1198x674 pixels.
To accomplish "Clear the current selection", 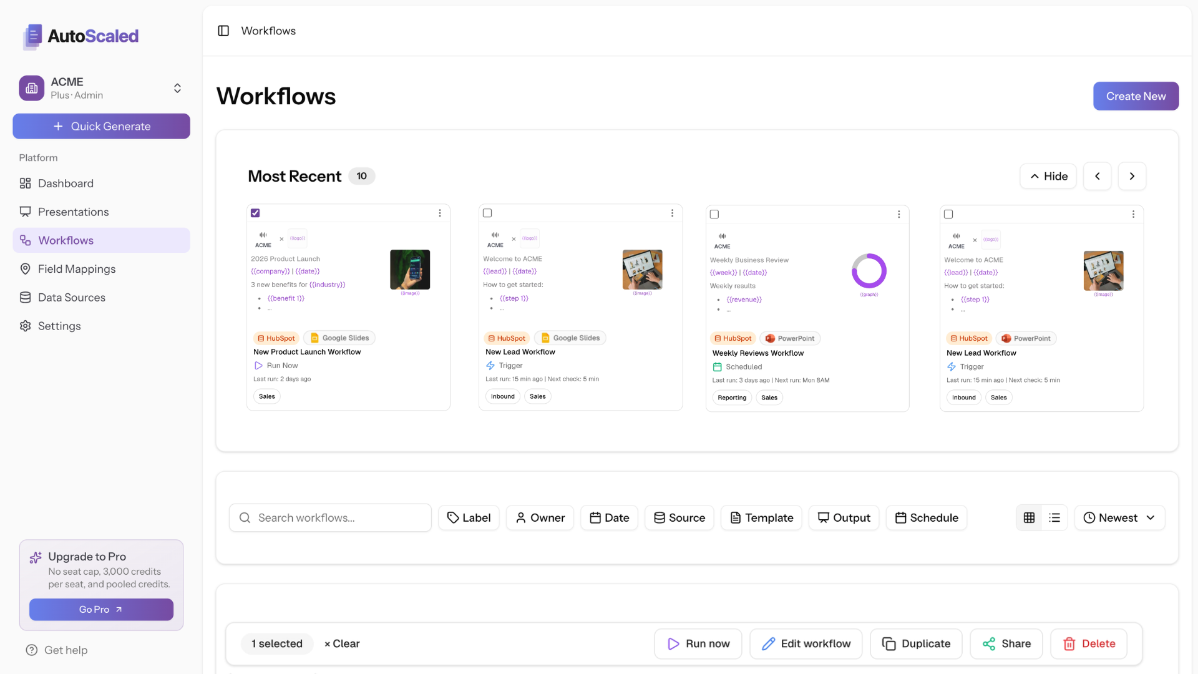I will click(x=342, y=644).
